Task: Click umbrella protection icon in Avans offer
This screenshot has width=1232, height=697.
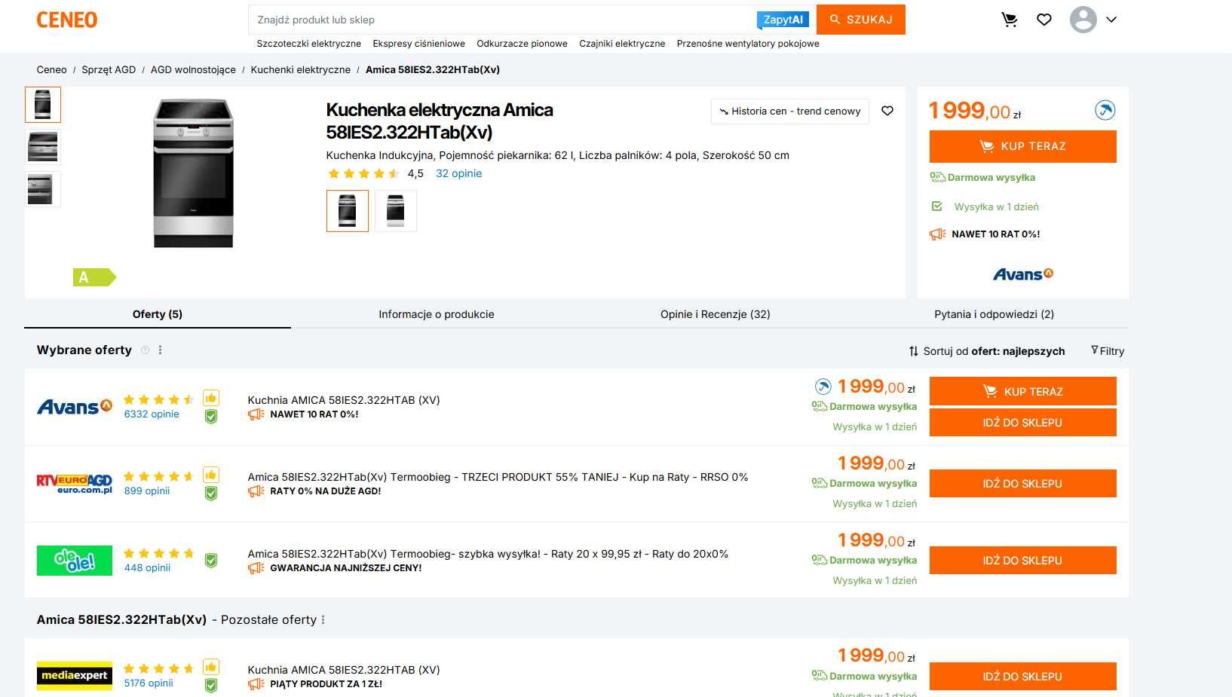Action: (x=823, y=387)
